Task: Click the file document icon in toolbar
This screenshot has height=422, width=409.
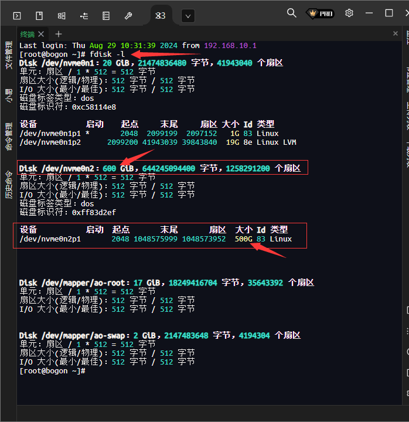Action: (x=39, y=16)
